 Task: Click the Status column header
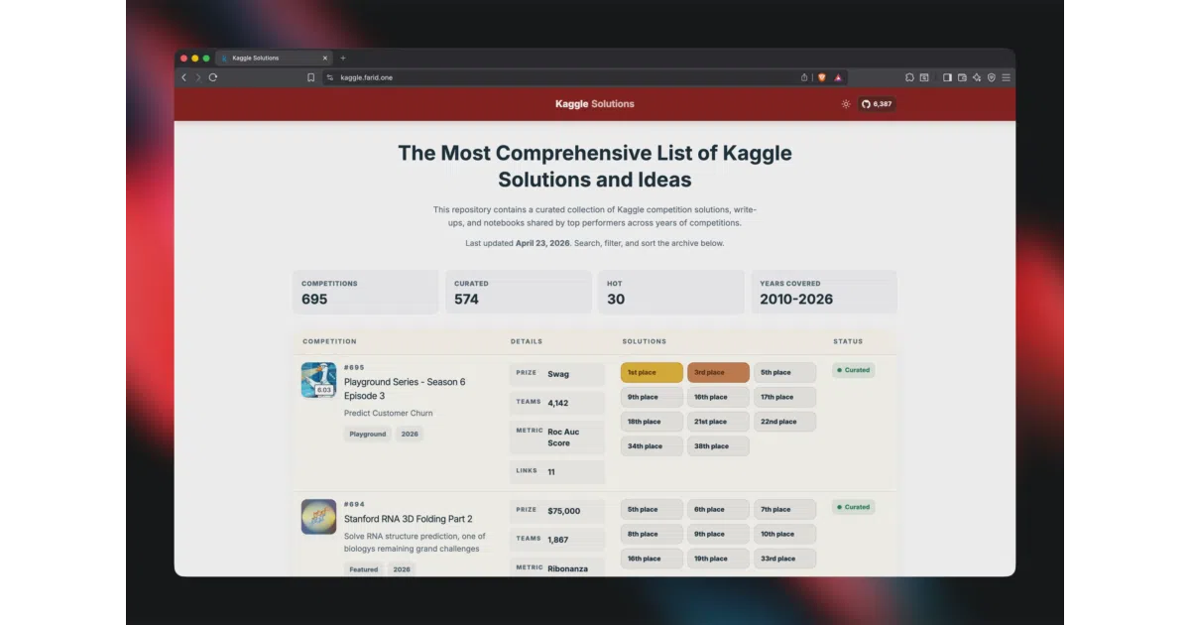point(848,341)
